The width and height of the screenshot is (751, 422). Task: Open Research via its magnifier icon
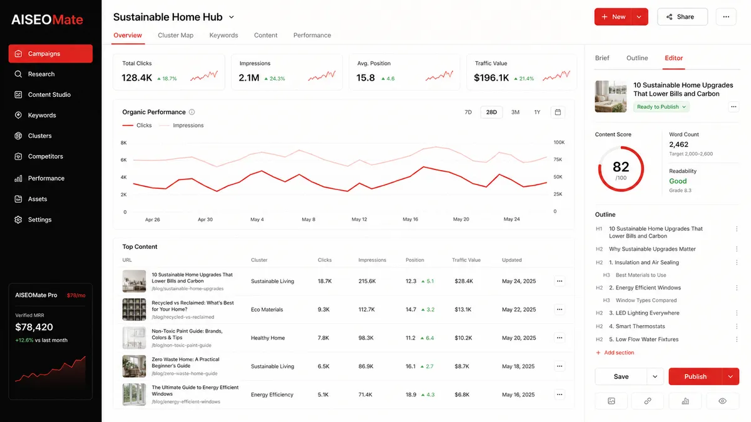tap(18, 74)
